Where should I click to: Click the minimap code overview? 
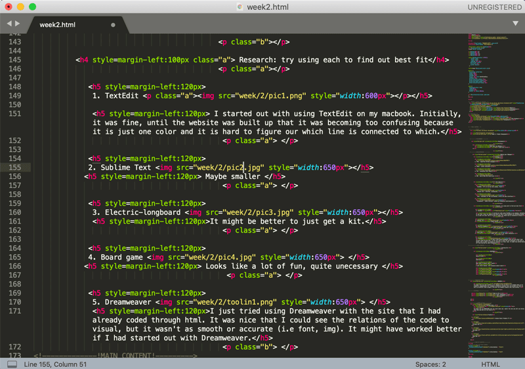pos(496,195)
